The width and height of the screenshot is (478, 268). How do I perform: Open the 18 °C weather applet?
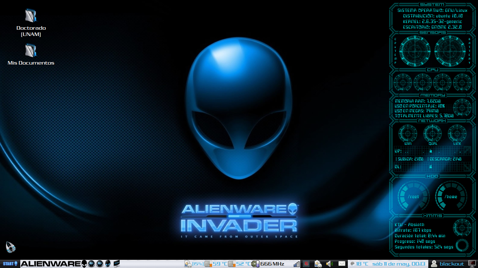359,264
